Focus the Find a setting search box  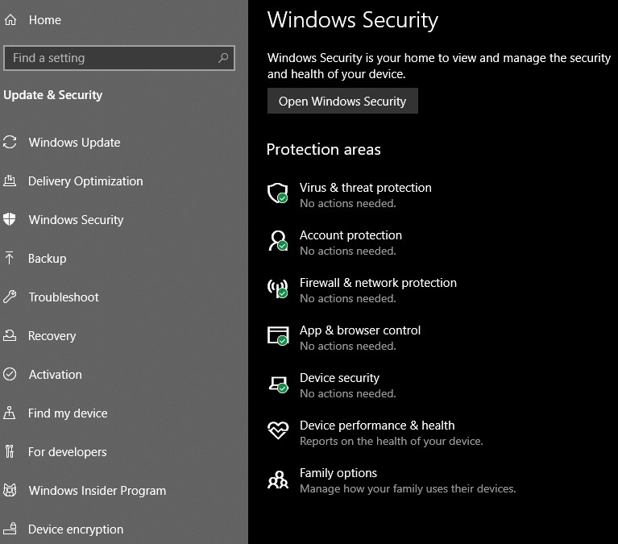119,58
